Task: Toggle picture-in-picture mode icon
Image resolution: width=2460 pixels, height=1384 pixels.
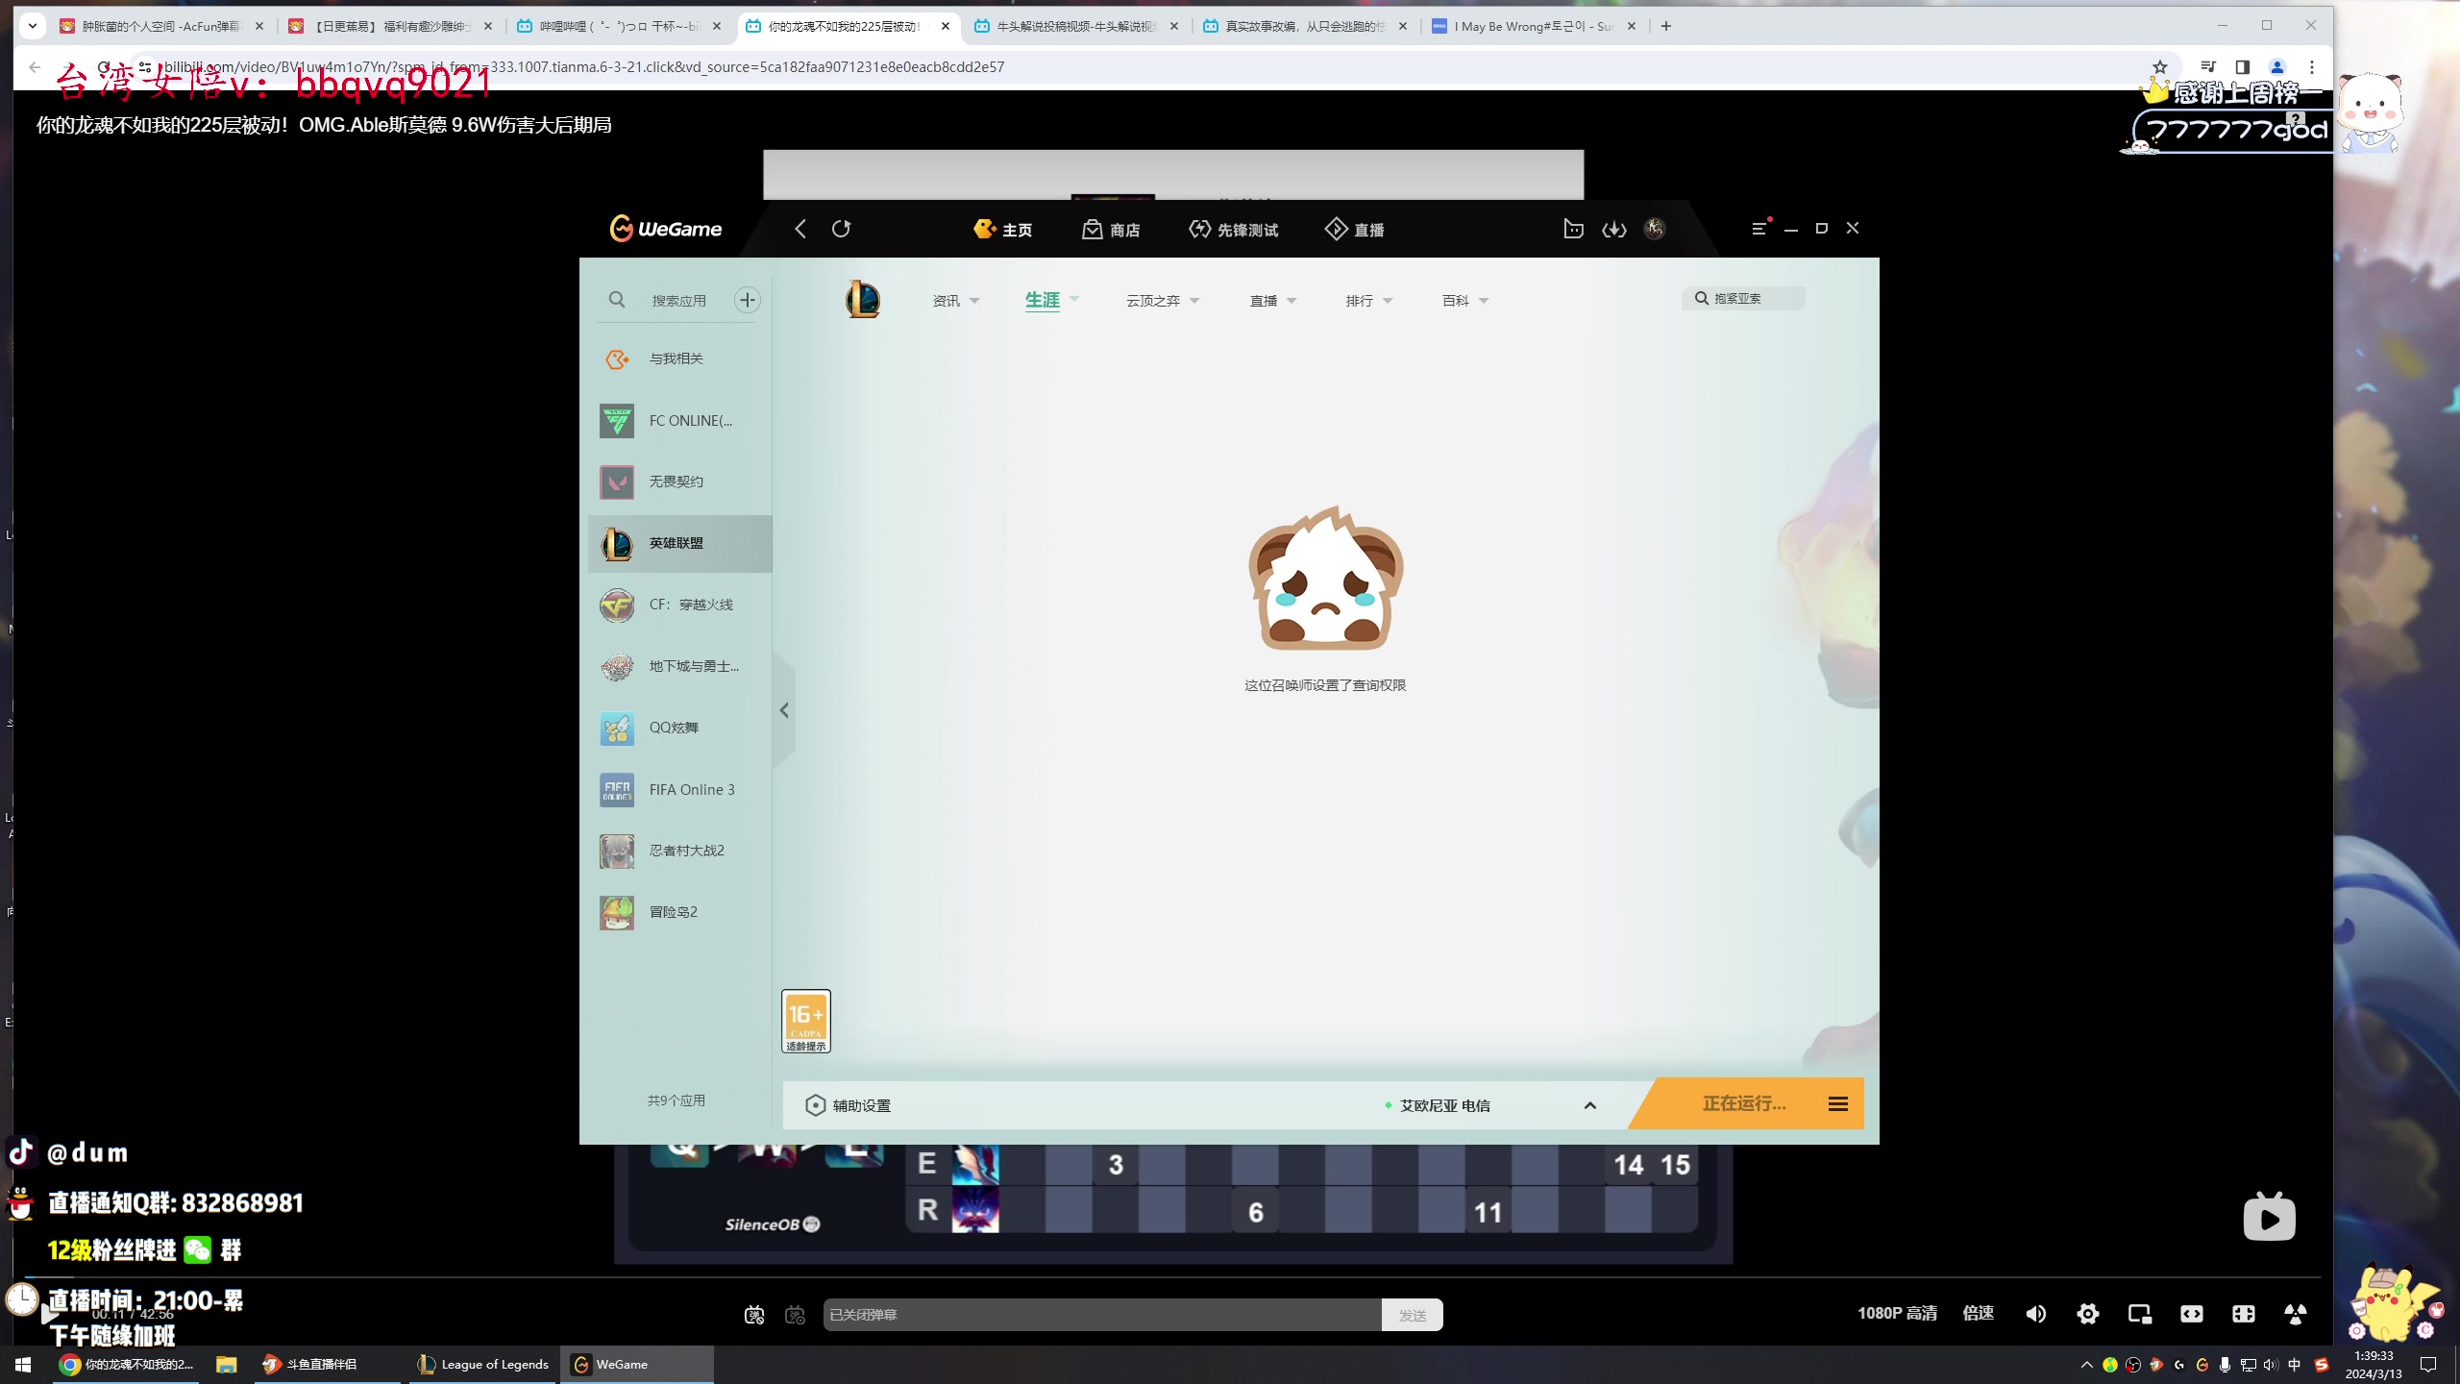Action: tap(2140, 1314)
